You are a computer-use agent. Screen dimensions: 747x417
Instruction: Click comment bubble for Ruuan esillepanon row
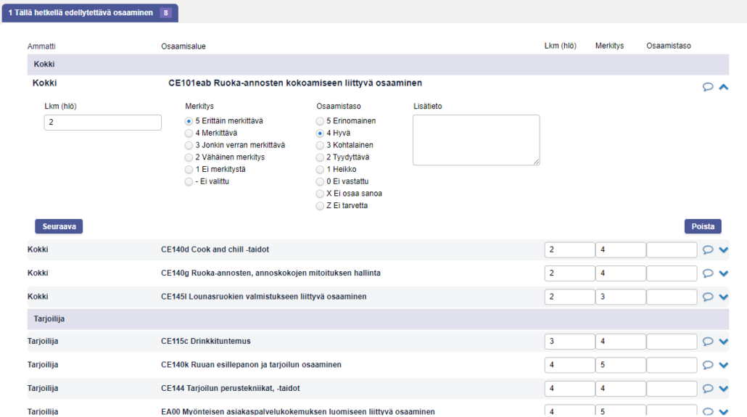[x=708, y=365]
